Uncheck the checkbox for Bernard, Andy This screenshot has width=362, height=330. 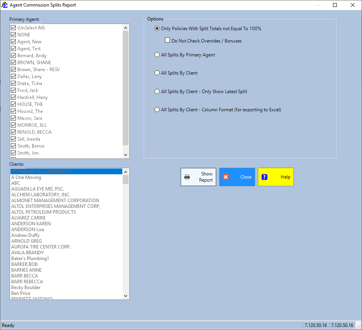point(13,55)
